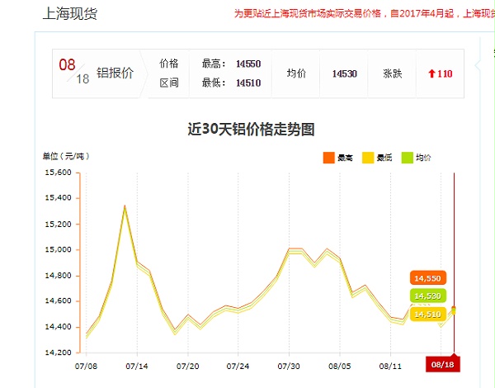Click the unit label 单位（元/吨）
The width and height of the screenshot is (495, 388).
point(66,156)
